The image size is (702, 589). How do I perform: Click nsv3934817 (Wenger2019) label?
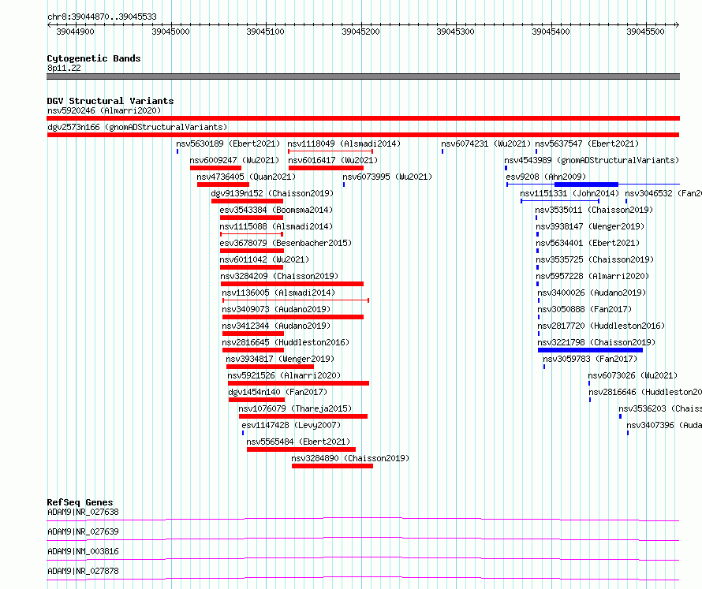[x=280, y=359]
